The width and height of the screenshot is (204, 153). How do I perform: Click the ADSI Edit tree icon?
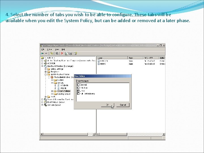tap(45, 63)
